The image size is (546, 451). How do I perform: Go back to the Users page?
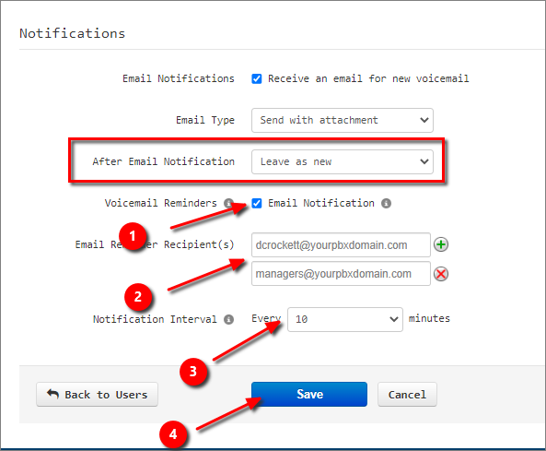tap(98, 395)
